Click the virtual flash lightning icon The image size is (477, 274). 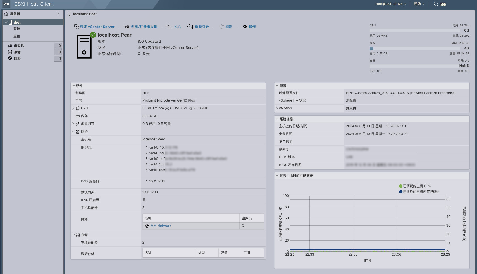(78, 124)
